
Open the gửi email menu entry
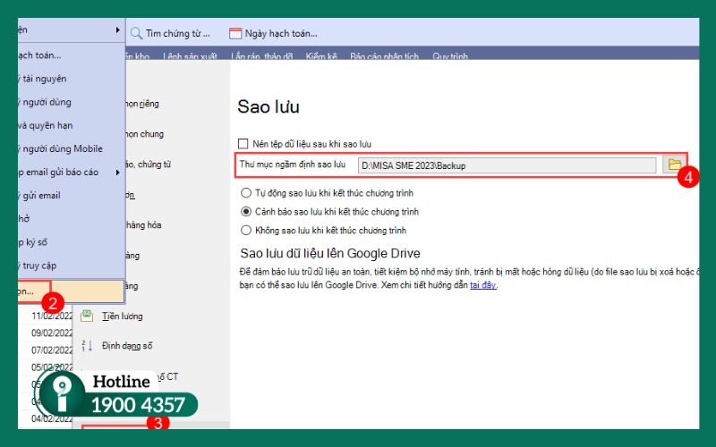point(72,196)
